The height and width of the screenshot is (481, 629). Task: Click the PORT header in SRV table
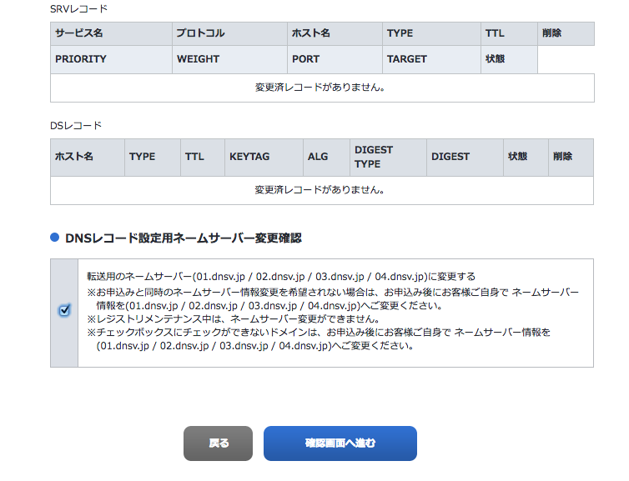(x=306, y=59)
